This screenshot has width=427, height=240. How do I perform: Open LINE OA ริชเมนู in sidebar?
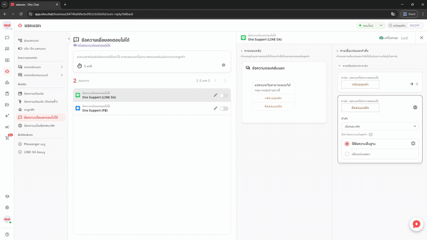[34, 152]
